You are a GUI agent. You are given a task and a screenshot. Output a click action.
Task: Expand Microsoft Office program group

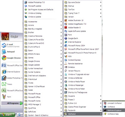pos(43,97)
